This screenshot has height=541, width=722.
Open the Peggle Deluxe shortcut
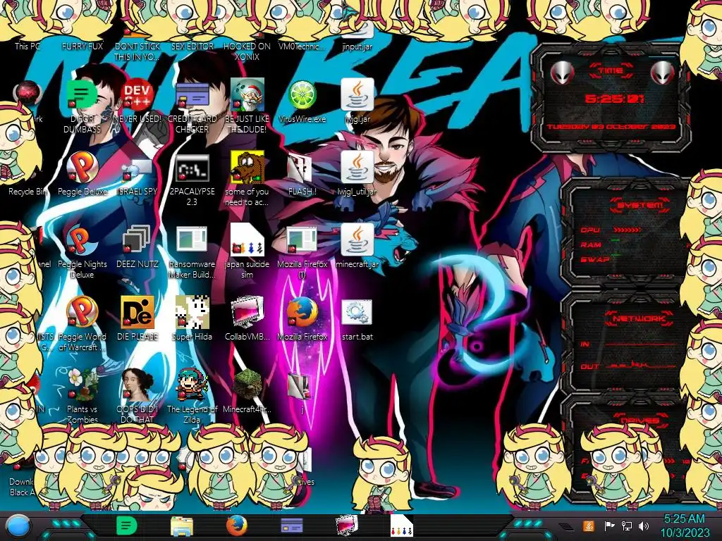click(82, 168)
